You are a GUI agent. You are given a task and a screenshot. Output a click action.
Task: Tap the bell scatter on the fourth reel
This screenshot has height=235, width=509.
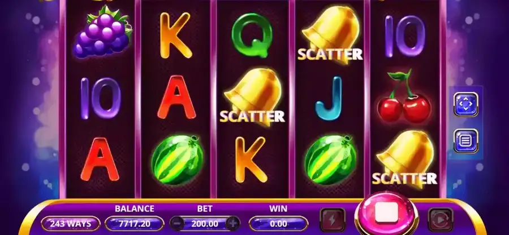pos(330,34)
